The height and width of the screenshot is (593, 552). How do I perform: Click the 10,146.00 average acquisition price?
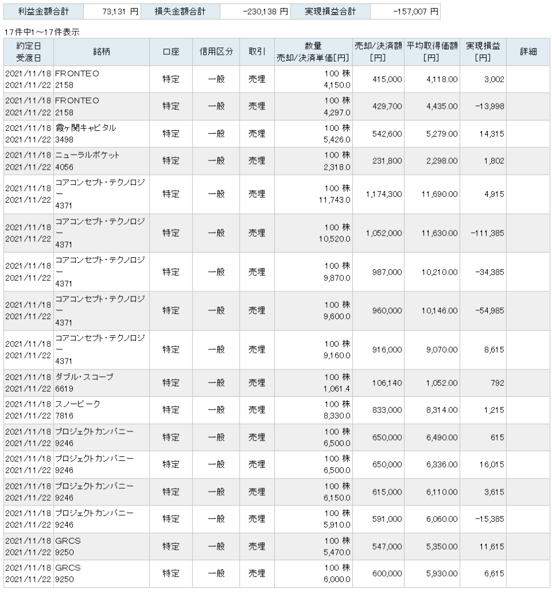[x=439, y=311]
